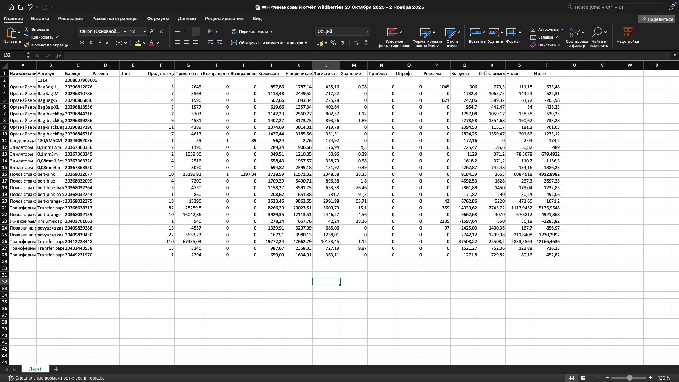The height and width of the screenshot is (382, 679).
Task: Click the Format Painter brush icon
Action: pos(27,45)
